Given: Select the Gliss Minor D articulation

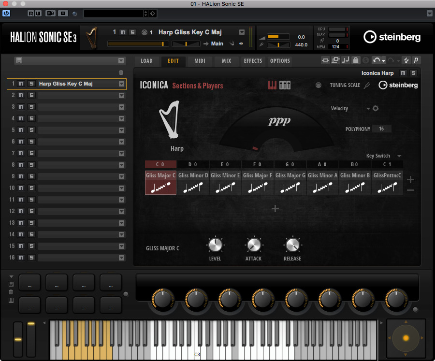Looking at the screenshot, I should coord(193,183).
